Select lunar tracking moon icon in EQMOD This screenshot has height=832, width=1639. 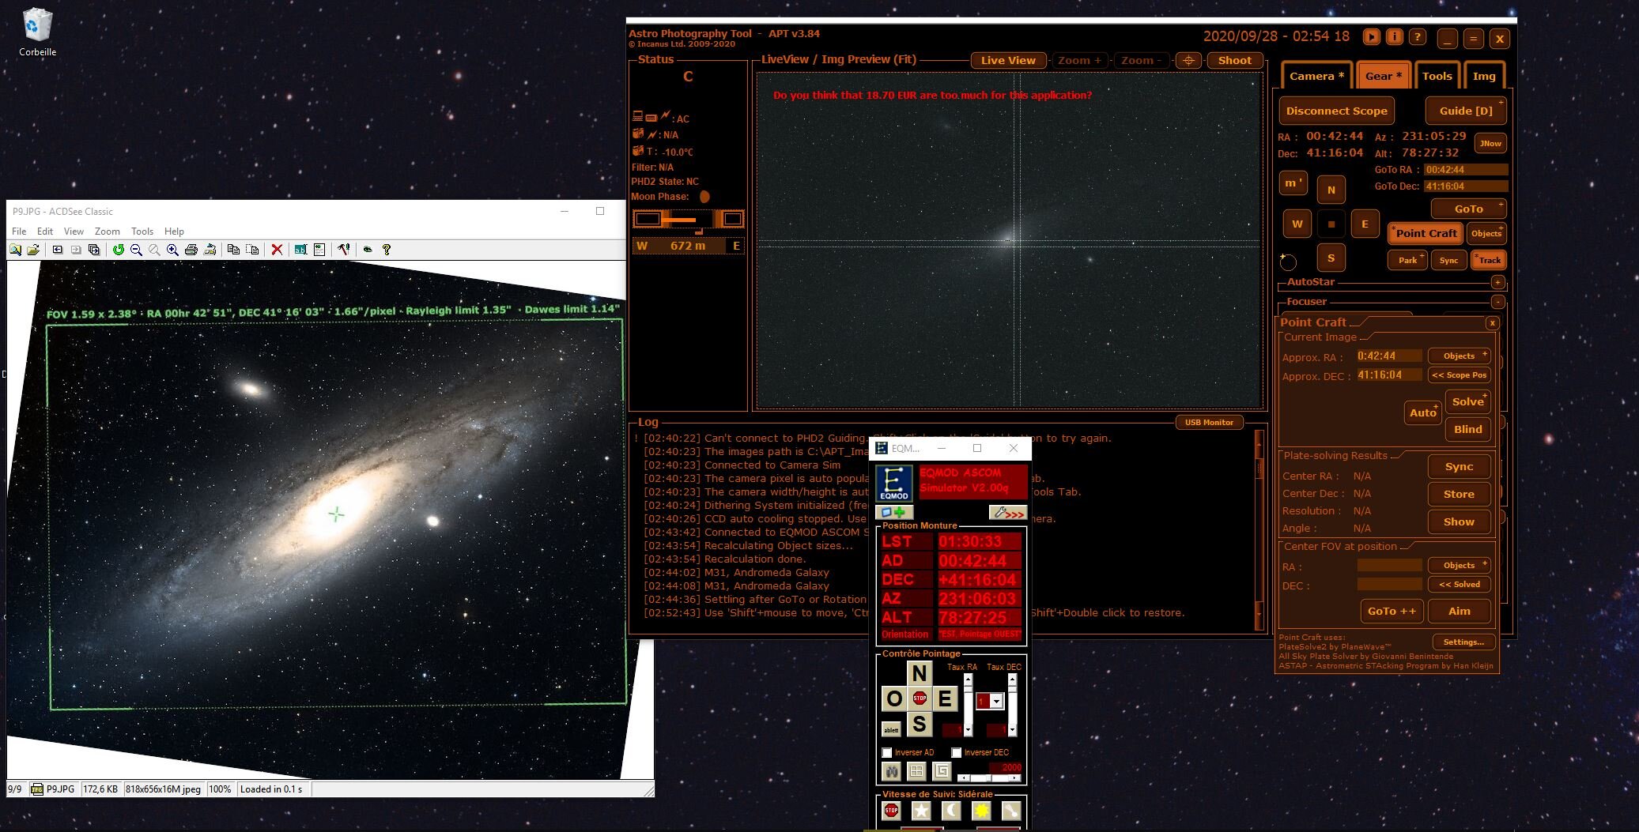click(x=951, y=811)
